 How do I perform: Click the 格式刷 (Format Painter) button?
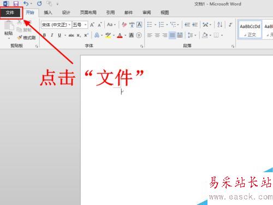click(x=26, y=38)
